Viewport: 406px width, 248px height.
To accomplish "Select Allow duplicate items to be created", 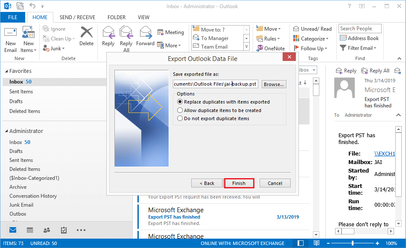I will 180,110.
